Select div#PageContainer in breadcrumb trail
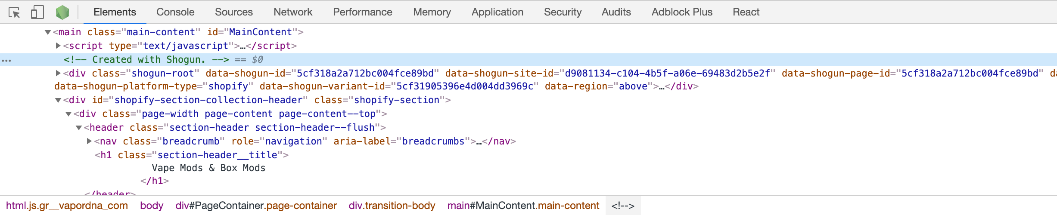 256,206
